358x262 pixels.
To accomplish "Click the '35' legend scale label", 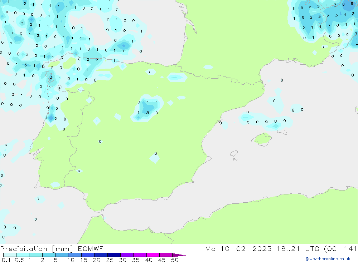I will pyautogui.click(x=136, y=260).
